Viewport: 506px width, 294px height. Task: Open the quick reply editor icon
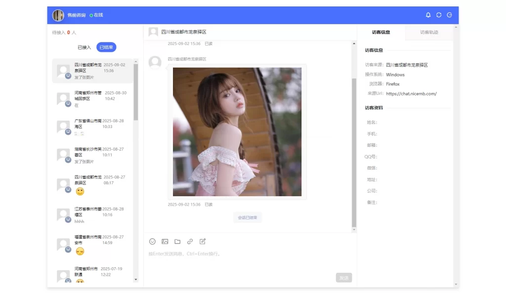(203, 241)
